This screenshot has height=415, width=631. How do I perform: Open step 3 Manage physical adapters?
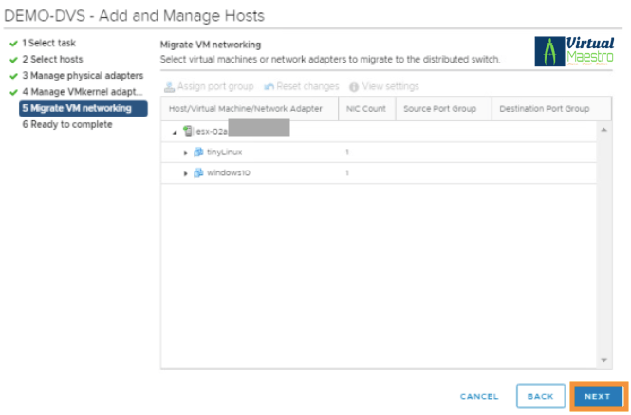[83, 75]
